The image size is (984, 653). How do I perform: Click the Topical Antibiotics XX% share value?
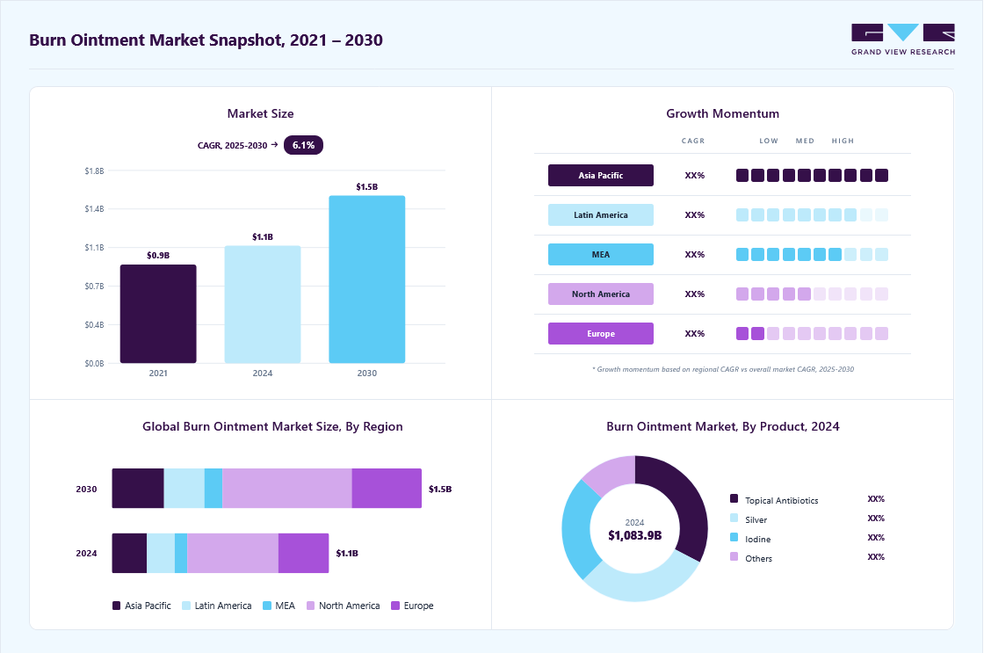(x=876, y=499)
